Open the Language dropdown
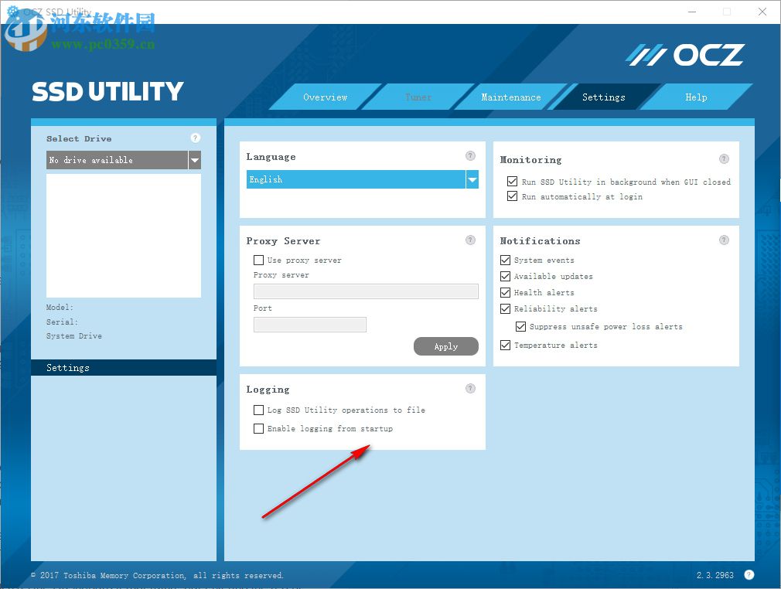The image size is (781, 589). pos(472,179)
